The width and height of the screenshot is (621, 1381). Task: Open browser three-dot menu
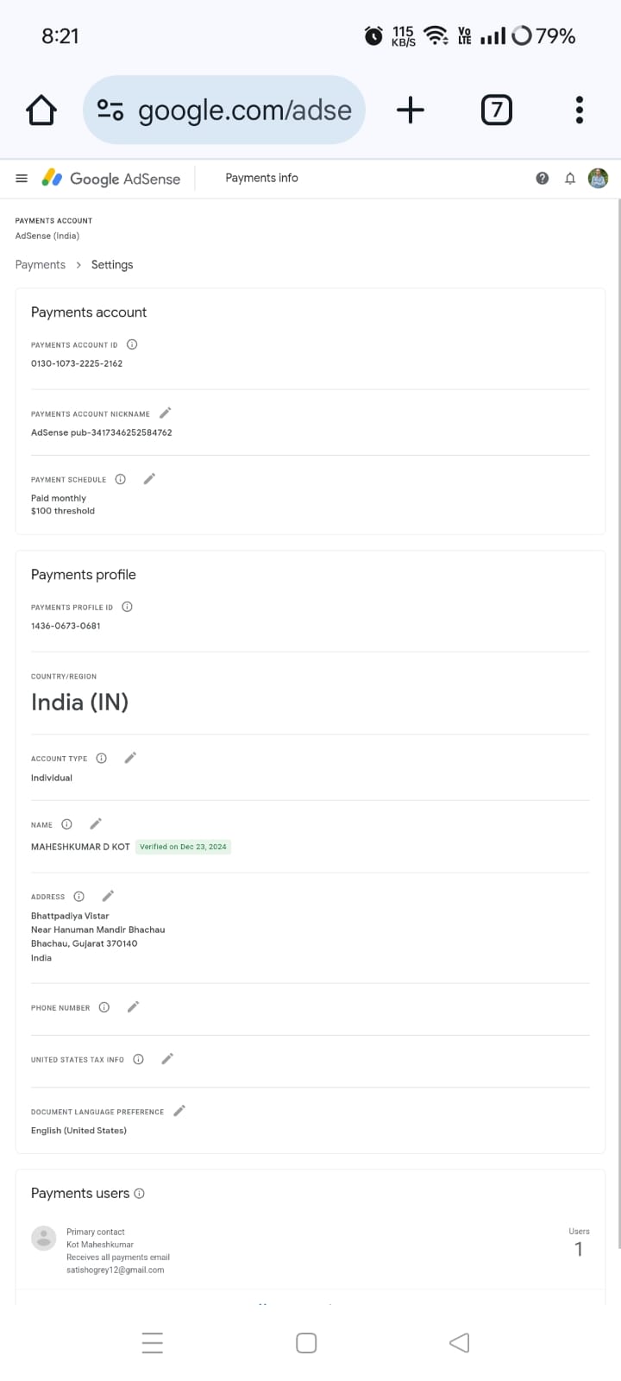580,110
